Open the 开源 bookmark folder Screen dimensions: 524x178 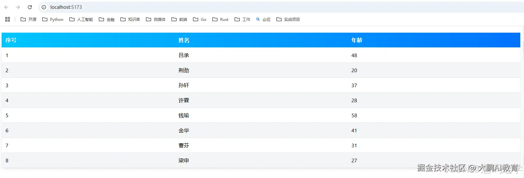(x=28, y=19)
